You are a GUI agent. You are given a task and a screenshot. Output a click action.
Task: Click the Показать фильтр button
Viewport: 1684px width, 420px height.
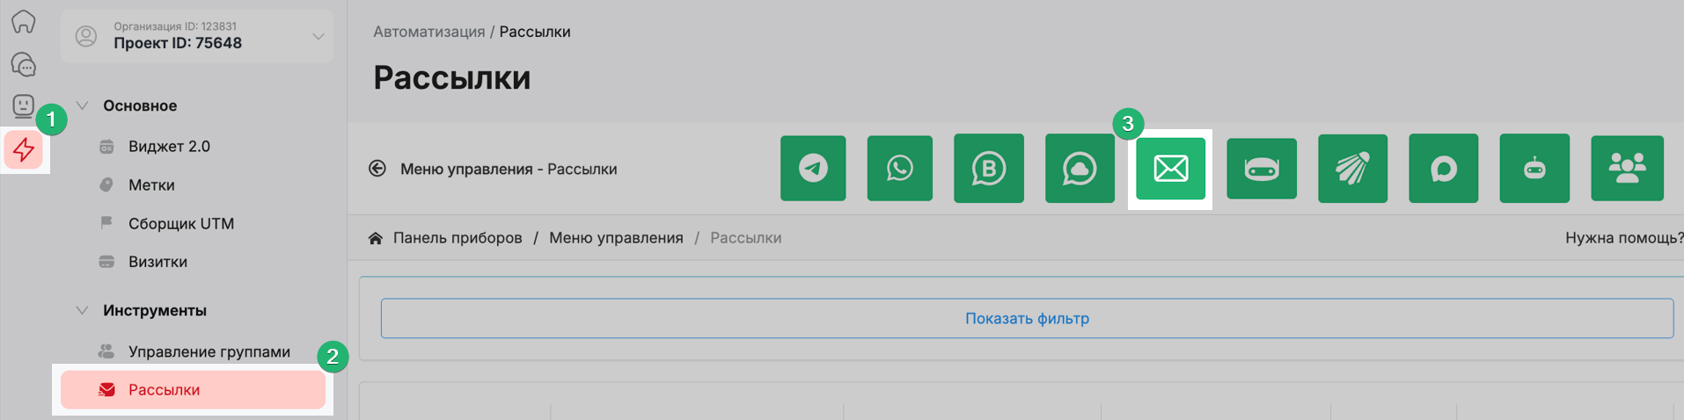click(x=1027, y=318)
